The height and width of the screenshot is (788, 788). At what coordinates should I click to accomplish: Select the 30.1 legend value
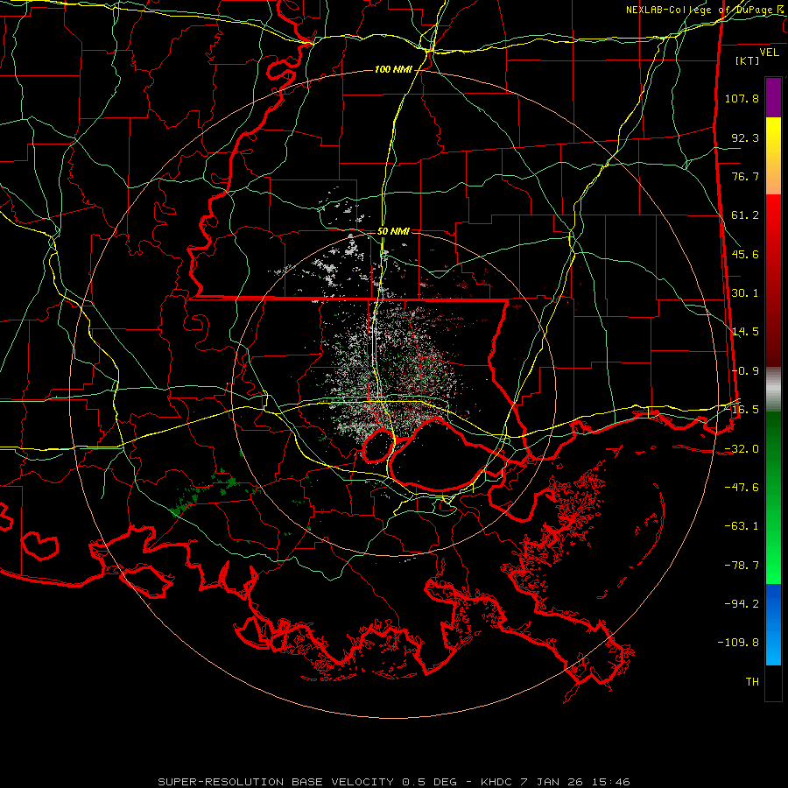pyautogui.click(x=745, y=293)
